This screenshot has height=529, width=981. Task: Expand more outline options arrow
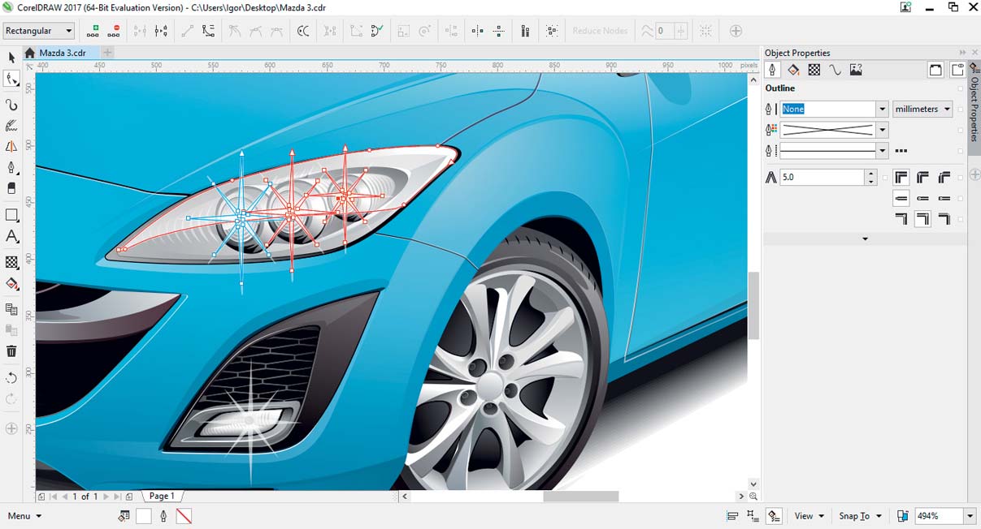tap(865, 239)
